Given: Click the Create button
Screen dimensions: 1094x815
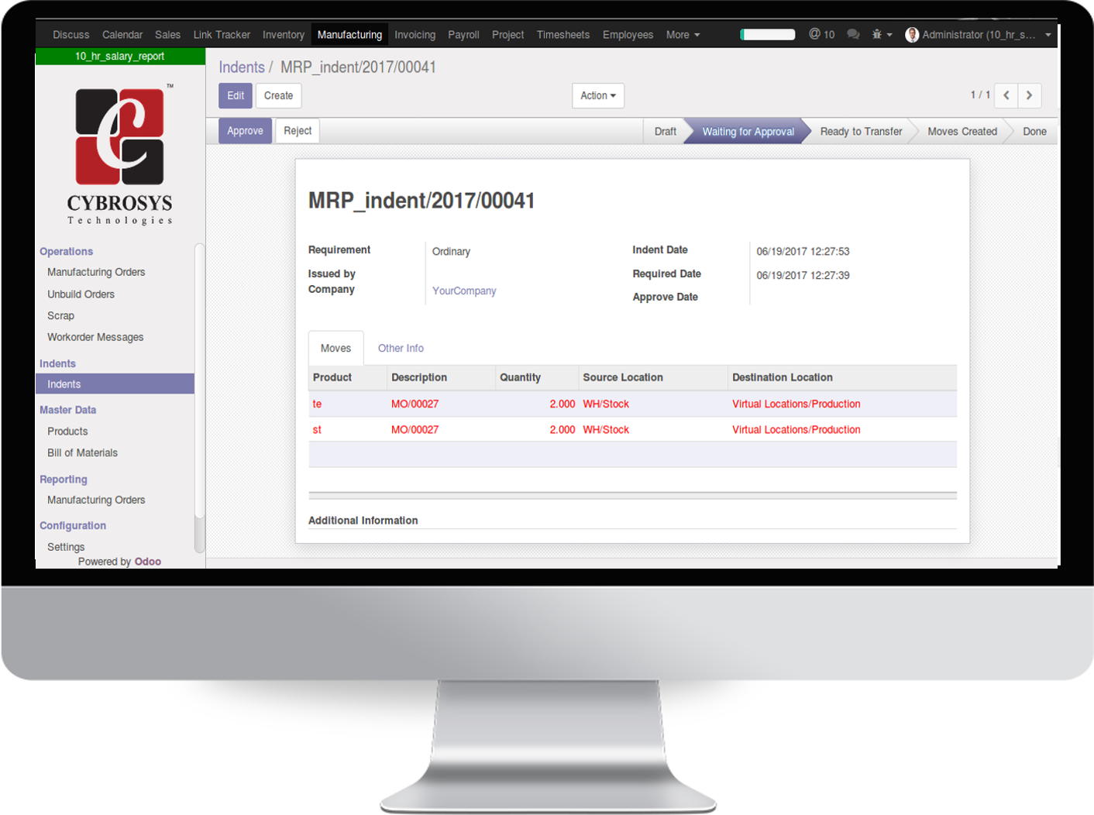Looking at the screenshot, I should tap(278, 96).
